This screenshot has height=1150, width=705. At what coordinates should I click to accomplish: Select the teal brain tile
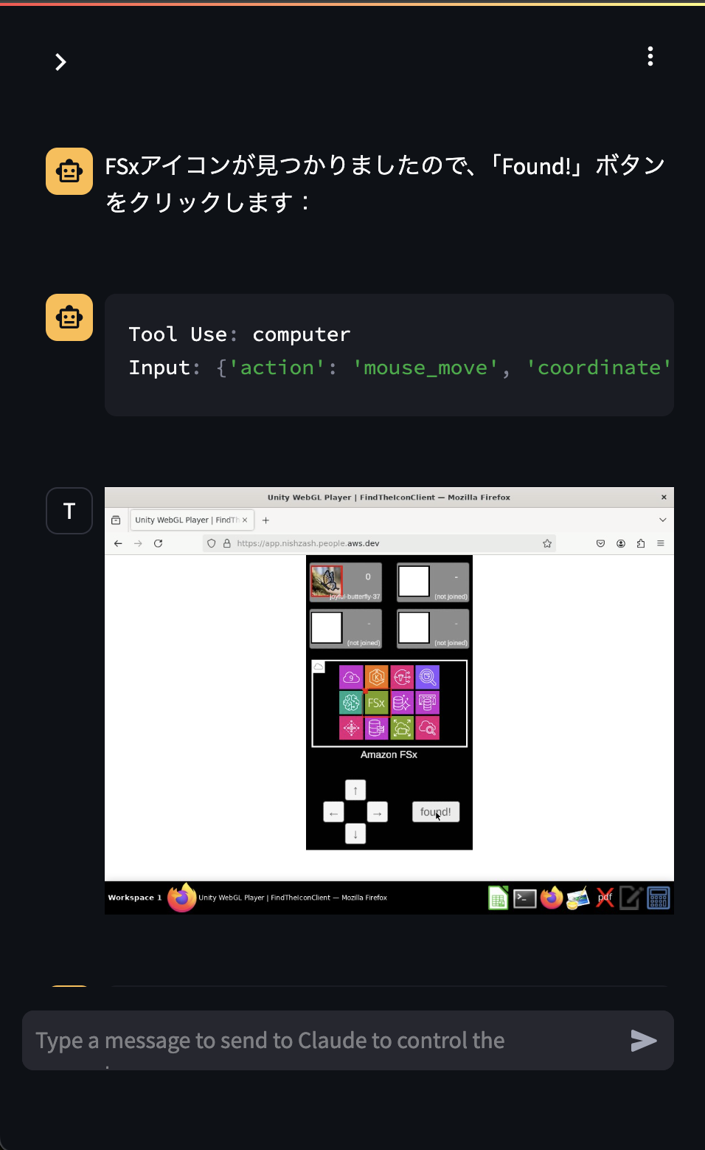coord(351,703)
